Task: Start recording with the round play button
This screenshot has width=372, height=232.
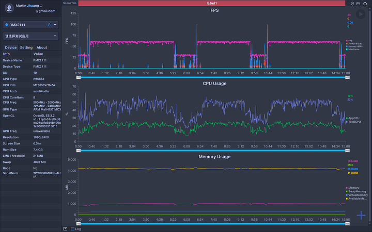Action: coord(361,14)
